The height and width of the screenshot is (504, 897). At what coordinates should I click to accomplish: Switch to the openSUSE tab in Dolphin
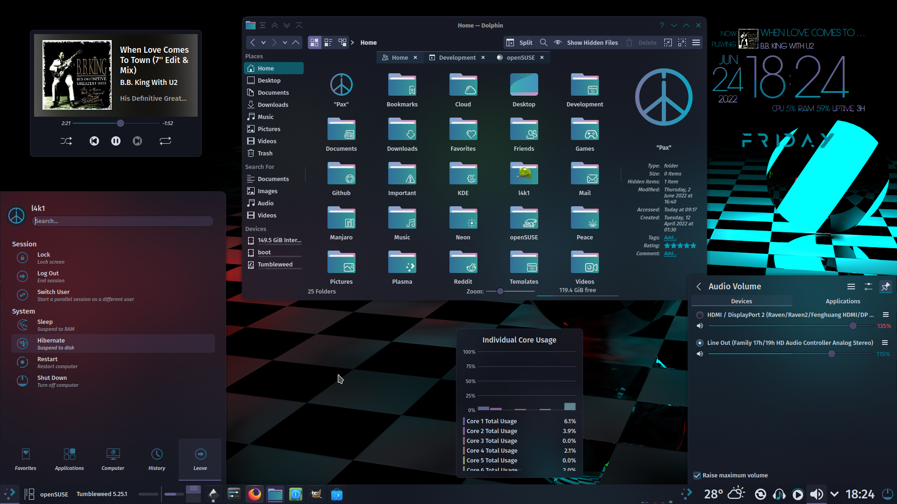coord(520,57)
